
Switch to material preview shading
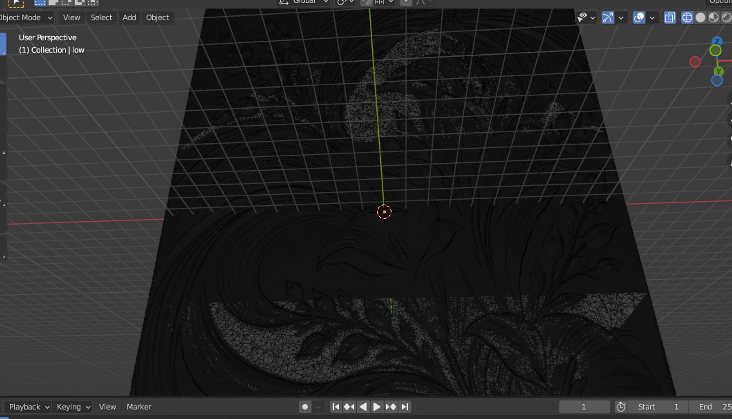tap(713, 17)
